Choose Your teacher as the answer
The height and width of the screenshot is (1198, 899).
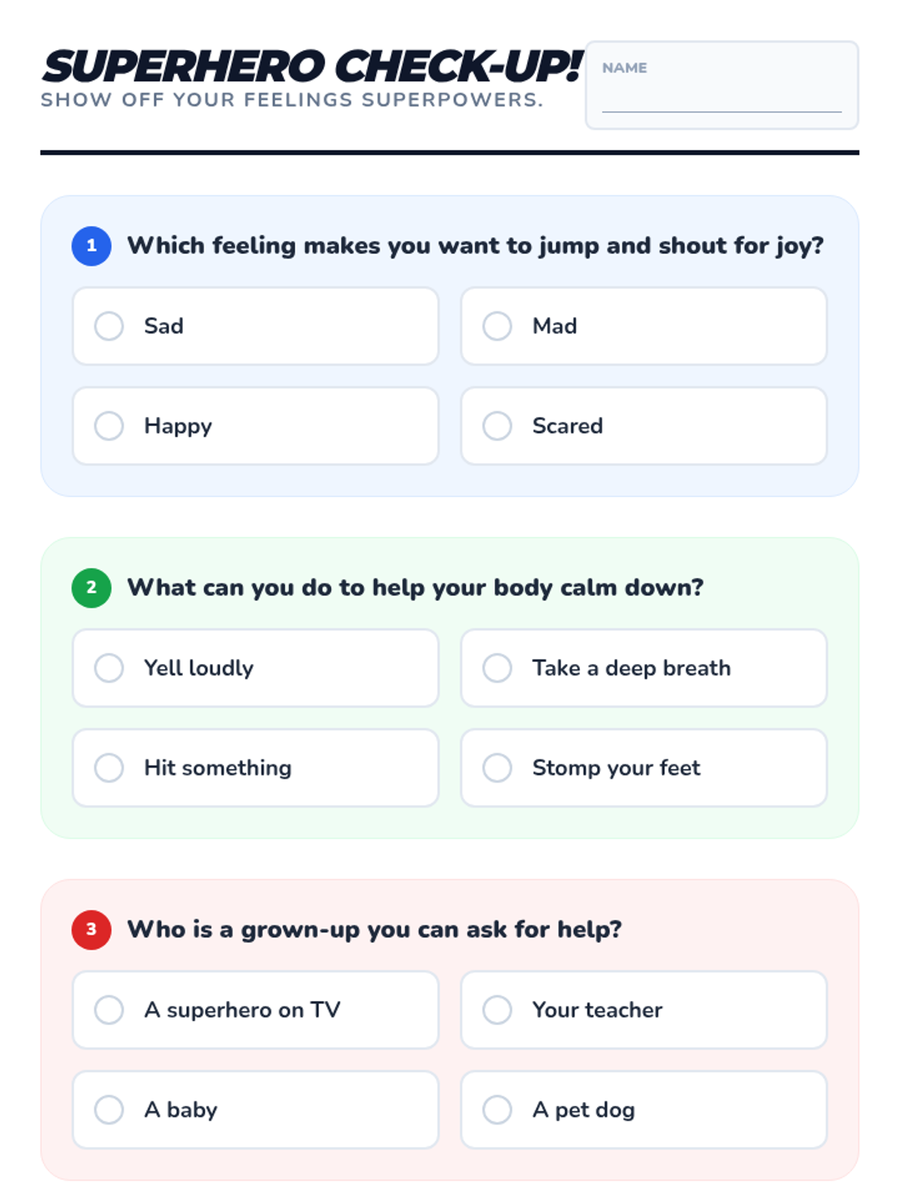pyautogui.click(x=497, y=1010)
